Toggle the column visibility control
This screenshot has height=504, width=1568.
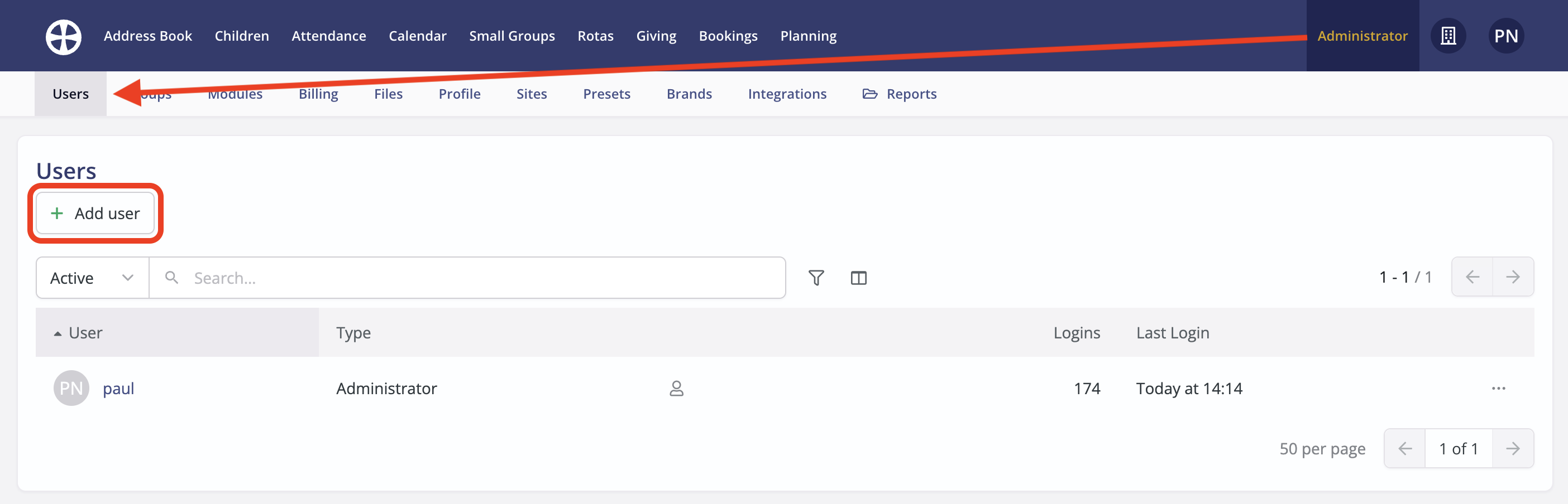[858, 277]
